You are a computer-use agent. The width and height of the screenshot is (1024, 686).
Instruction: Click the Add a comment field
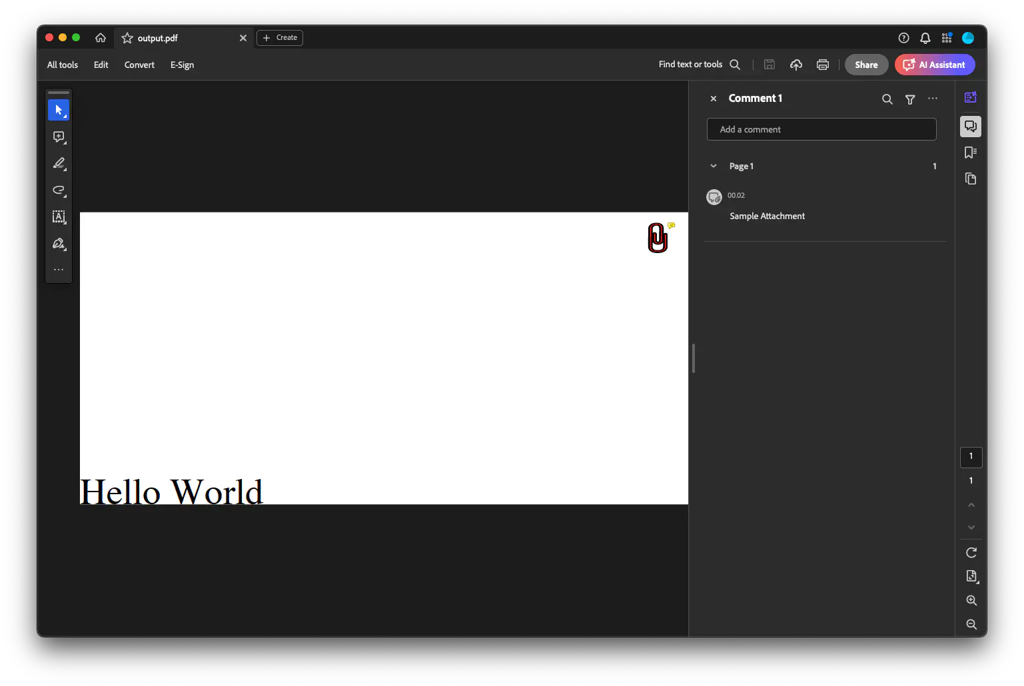click(821, 129)
